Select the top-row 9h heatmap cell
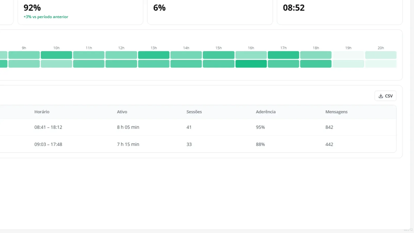Screen dimensions: 414x233 pyautogui.click(x=24, y=55)
